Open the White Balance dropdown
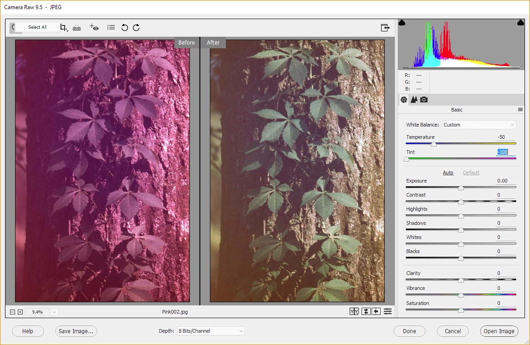 click(x=479, y=125)
